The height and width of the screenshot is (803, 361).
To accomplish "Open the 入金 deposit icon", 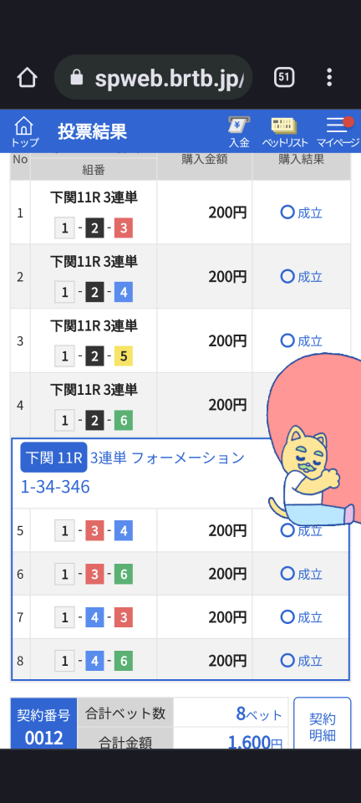I will click(239, 131).
